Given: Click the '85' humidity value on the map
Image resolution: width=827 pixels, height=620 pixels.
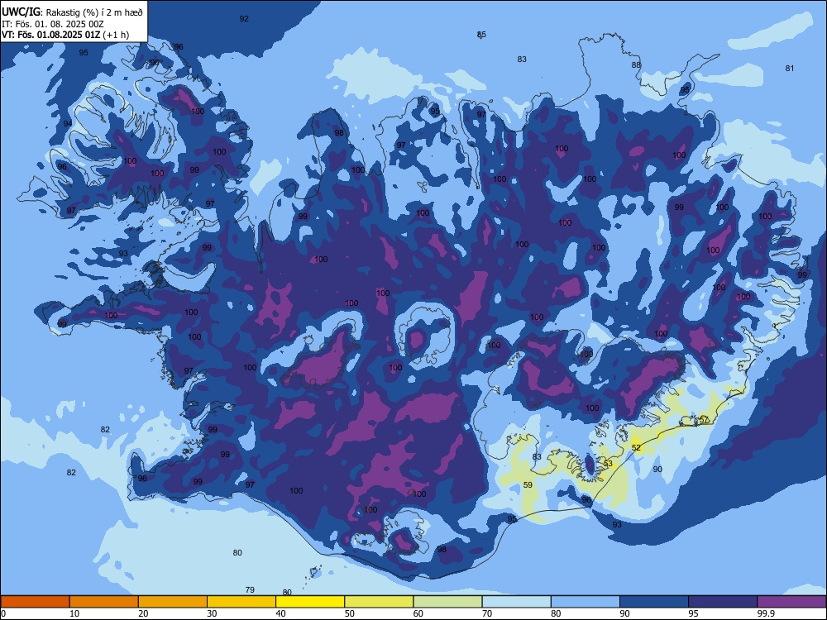Looking at the screenshot, I should pyautogui.click(x=481, y=34).
